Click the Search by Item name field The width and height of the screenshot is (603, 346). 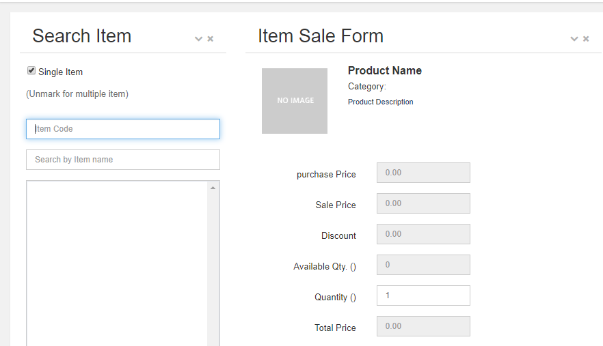click(123, 160)
